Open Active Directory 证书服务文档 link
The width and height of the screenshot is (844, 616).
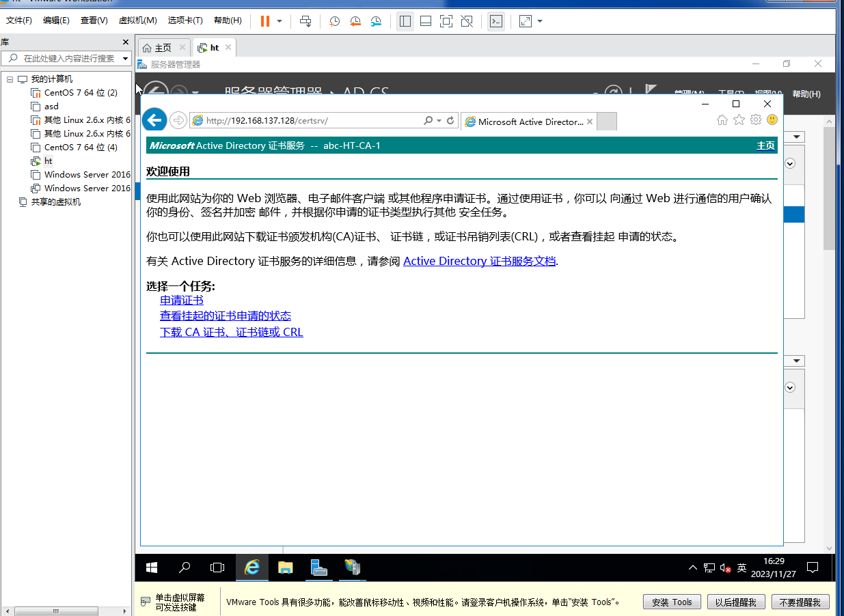pos(480,261)
